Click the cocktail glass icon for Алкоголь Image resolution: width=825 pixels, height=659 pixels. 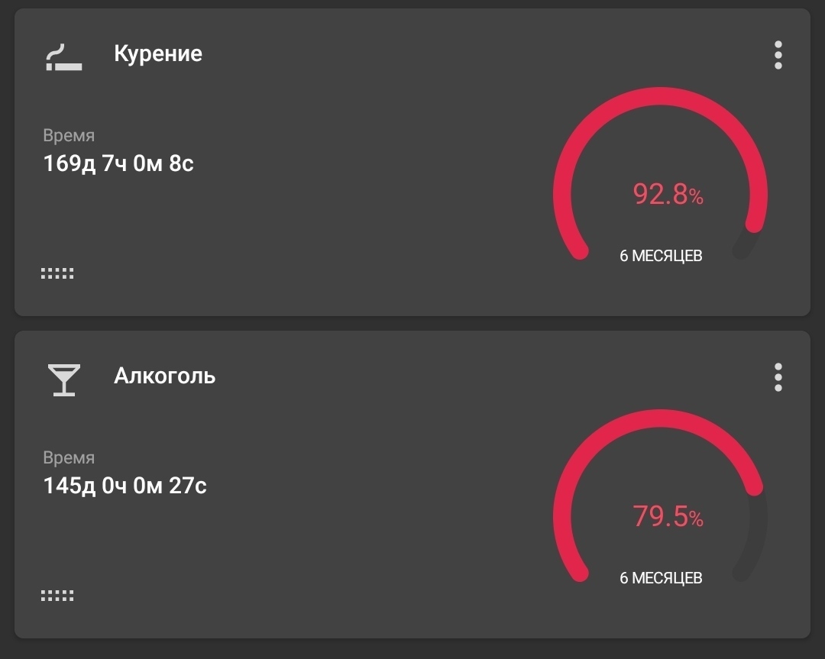point(63,380)
